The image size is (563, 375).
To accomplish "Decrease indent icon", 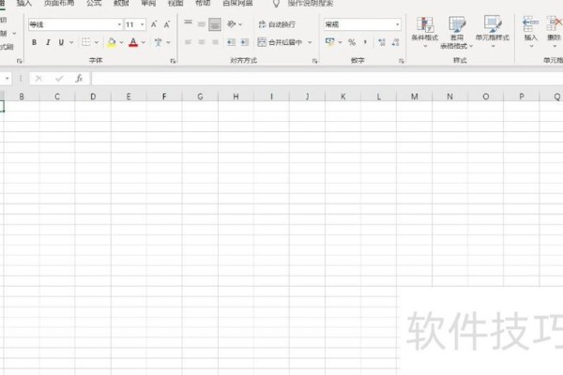I will [x=231, y=42].
